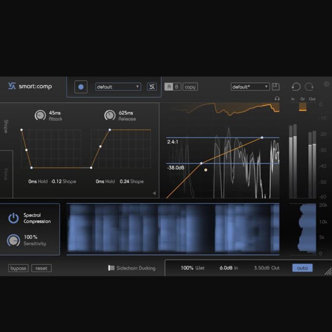Open the default profile dropdown

coord(118,87)
